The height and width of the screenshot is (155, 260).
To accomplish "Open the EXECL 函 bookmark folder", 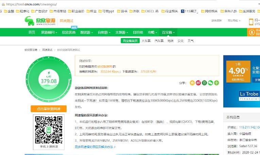I will click(150, 11).
